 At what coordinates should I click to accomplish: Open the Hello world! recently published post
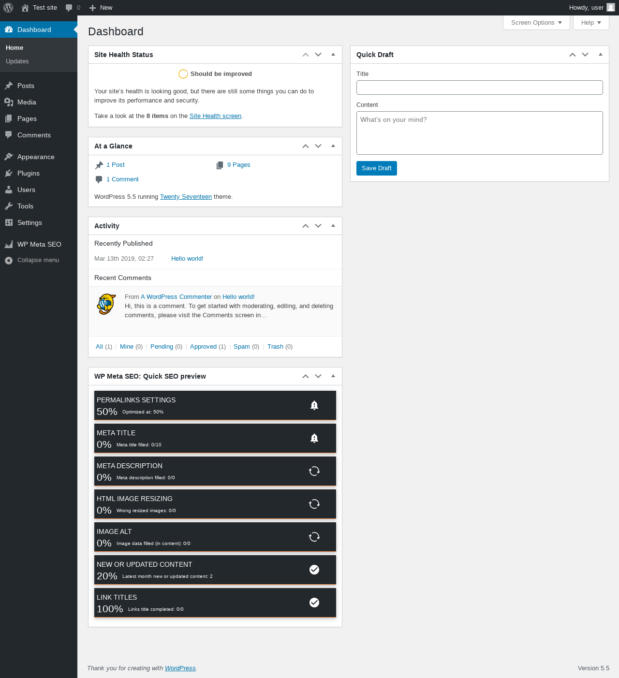point(187,259)
